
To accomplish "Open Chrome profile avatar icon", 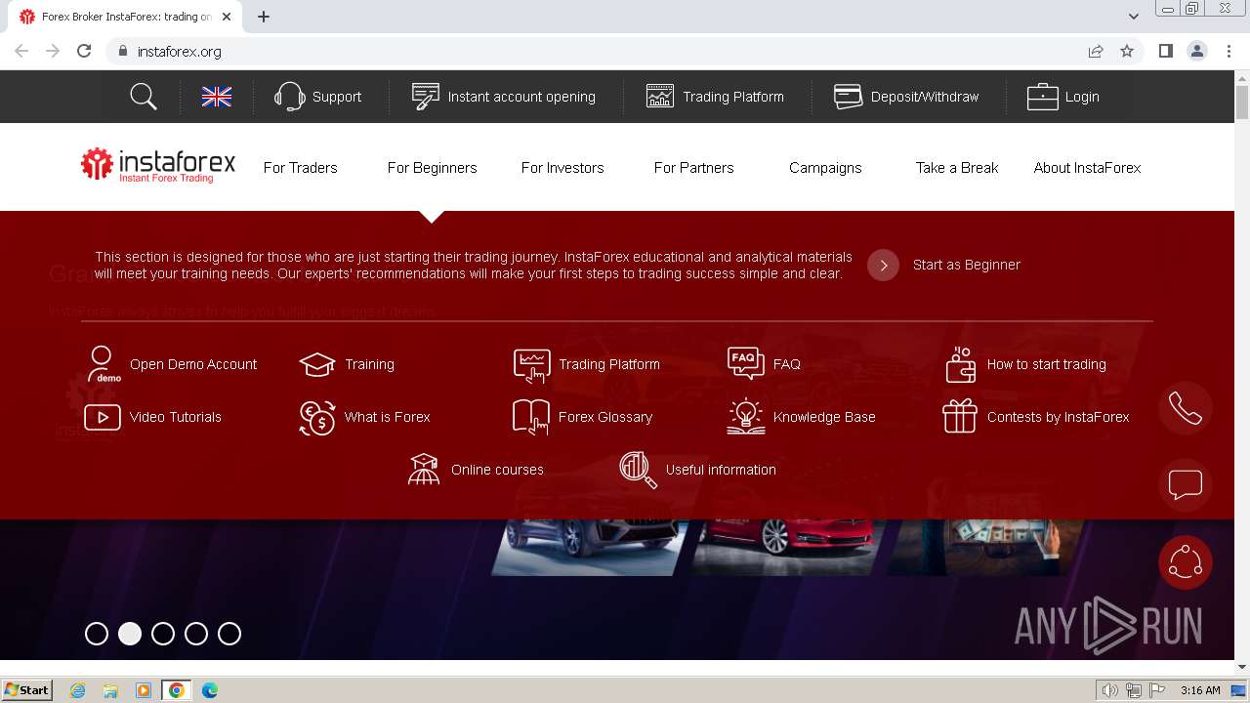I will pos(1197,51).
